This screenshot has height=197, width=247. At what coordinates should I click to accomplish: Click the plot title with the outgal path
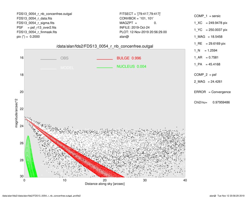point(105,46)
